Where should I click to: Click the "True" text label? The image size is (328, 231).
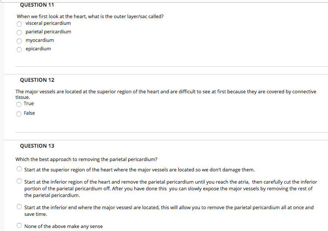click(x=28, y=103)
